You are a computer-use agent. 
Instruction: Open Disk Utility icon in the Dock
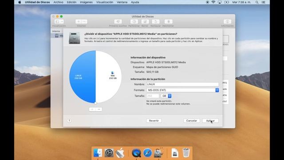point(159,153)
